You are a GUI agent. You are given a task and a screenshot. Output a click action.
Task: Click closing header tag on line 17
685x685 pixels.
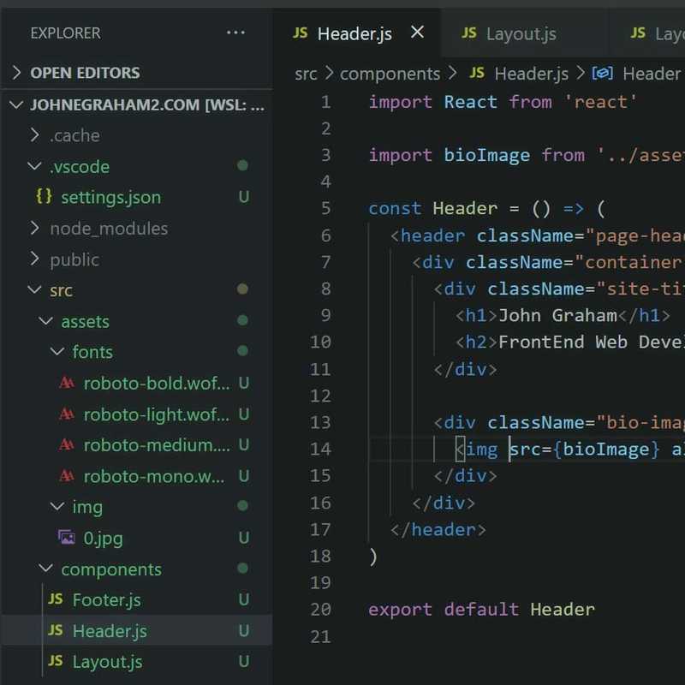pos(438,530)
